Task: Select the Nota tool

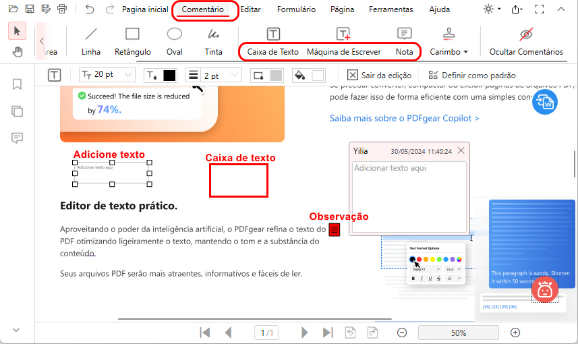Action: [405, 42]
